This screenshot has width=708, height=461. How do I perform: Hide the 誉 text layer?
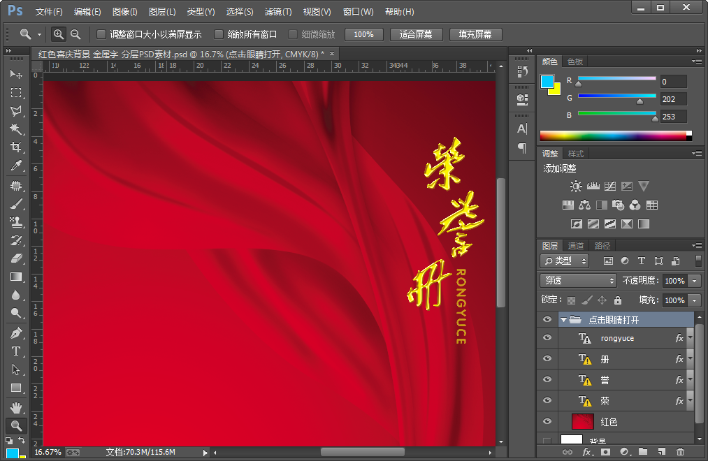click(x=547, y=379)
